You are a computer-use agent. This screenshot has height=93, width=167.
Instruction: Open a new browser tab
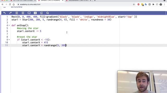point(95,1)
